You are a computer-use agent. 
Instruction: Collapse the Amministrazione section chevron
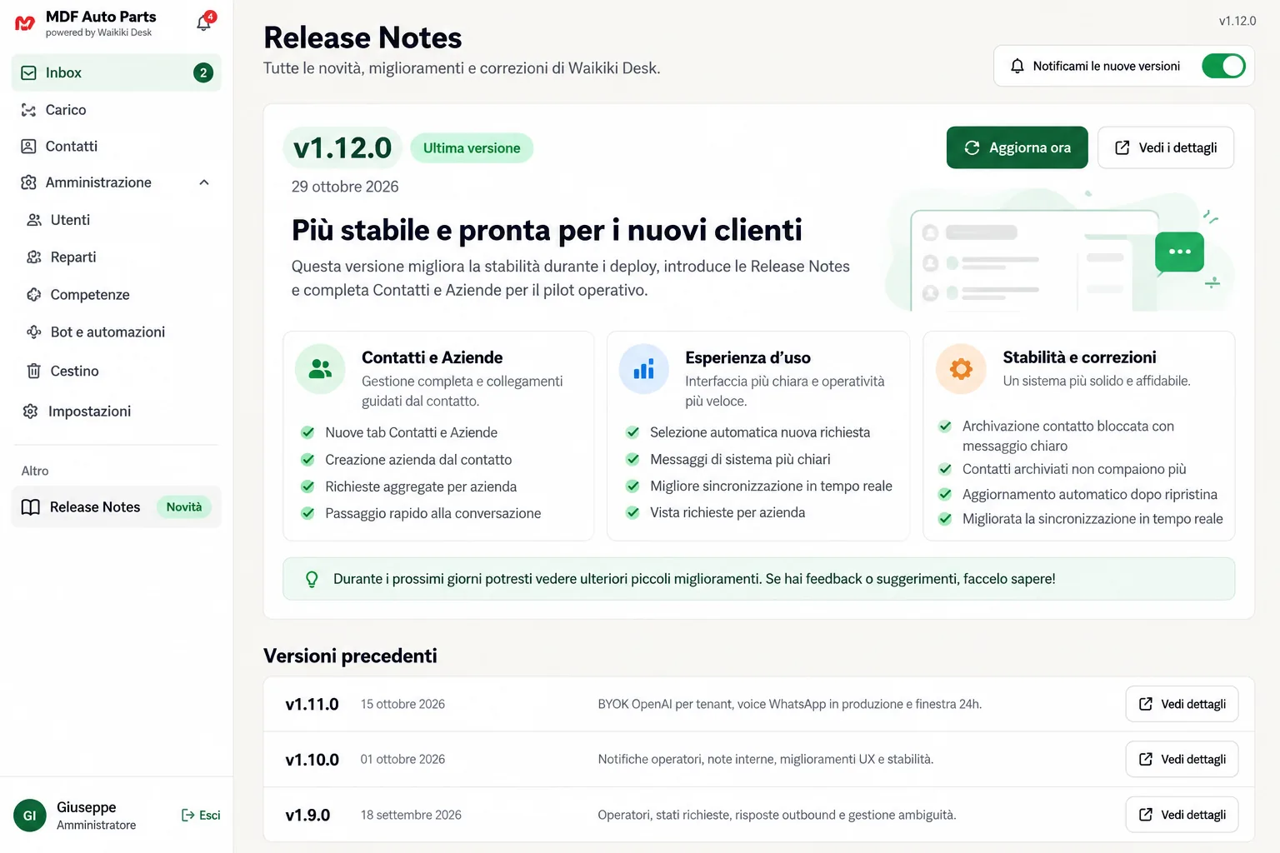204,182
